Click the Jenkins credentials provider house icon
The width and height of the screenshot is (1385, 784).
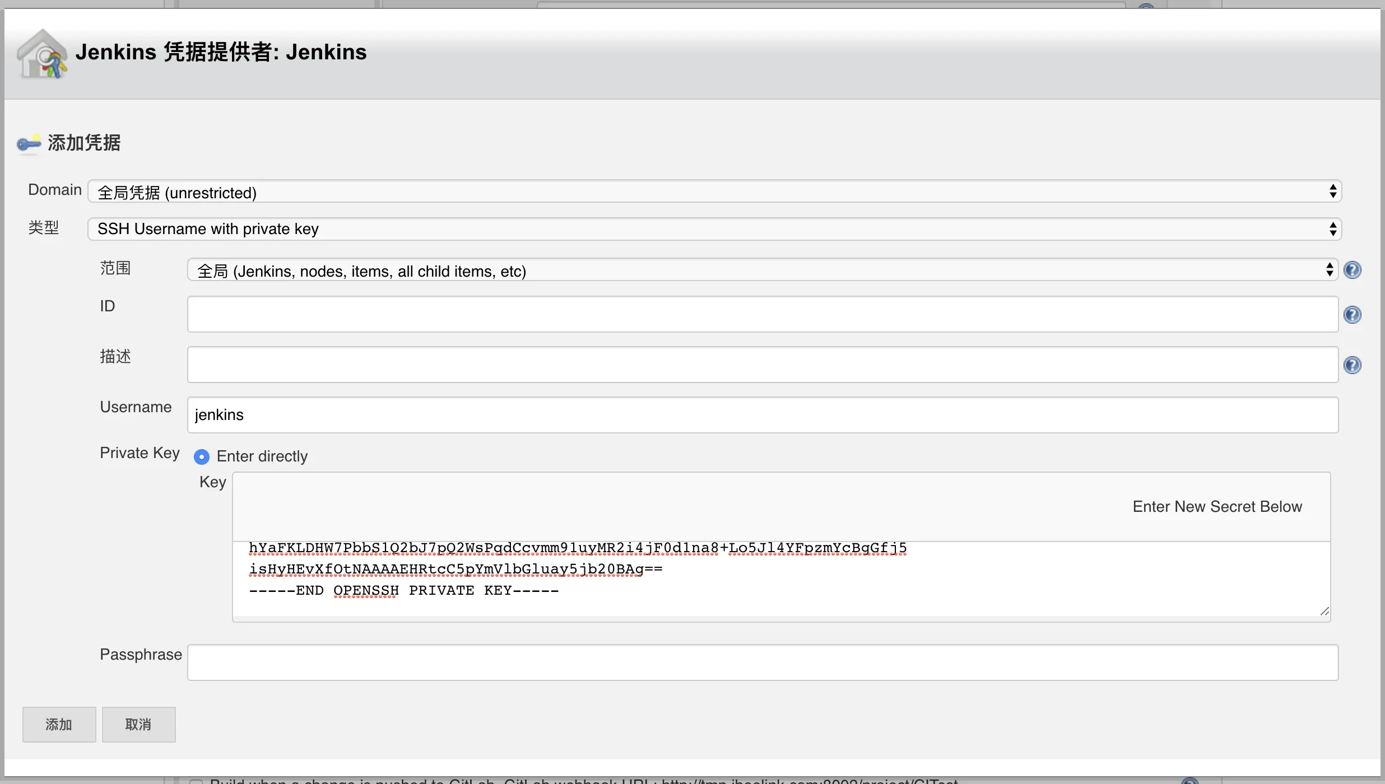[x=42, y=54]
